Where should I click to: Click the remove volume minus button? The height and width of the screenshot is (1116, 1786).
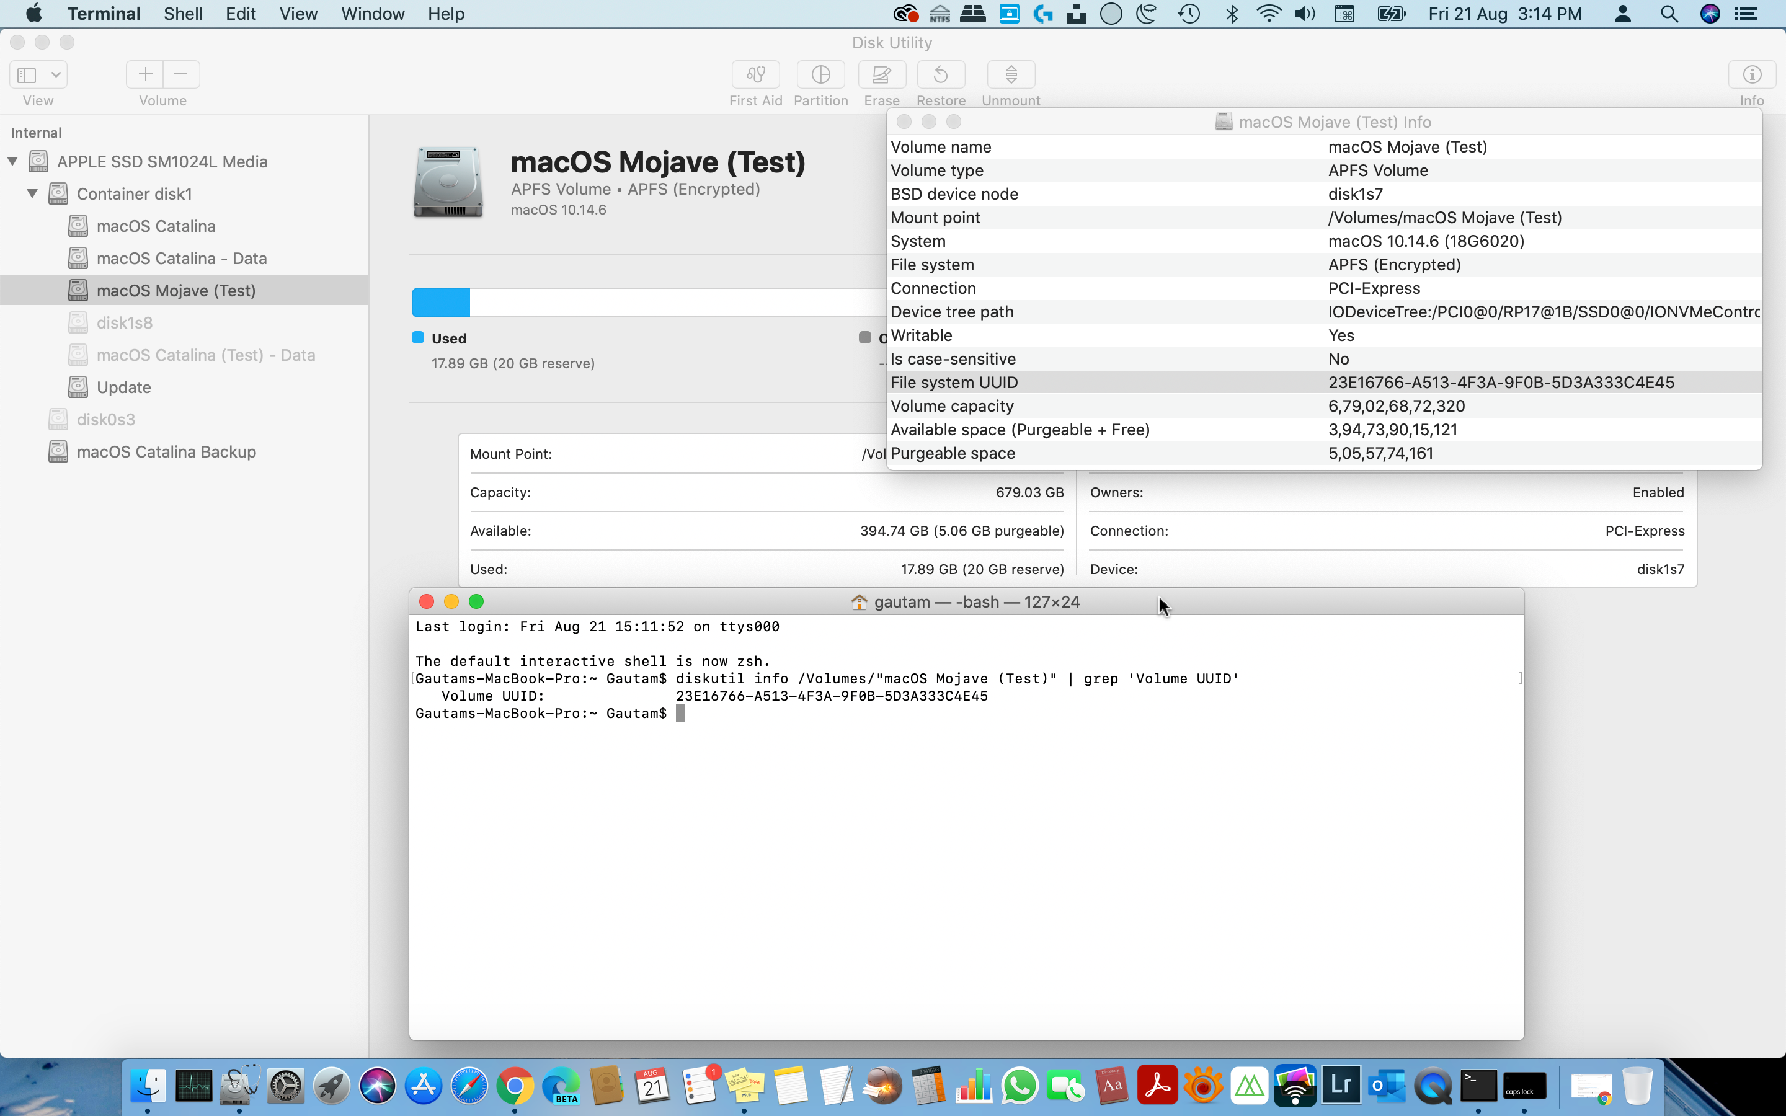coord(180,73)
